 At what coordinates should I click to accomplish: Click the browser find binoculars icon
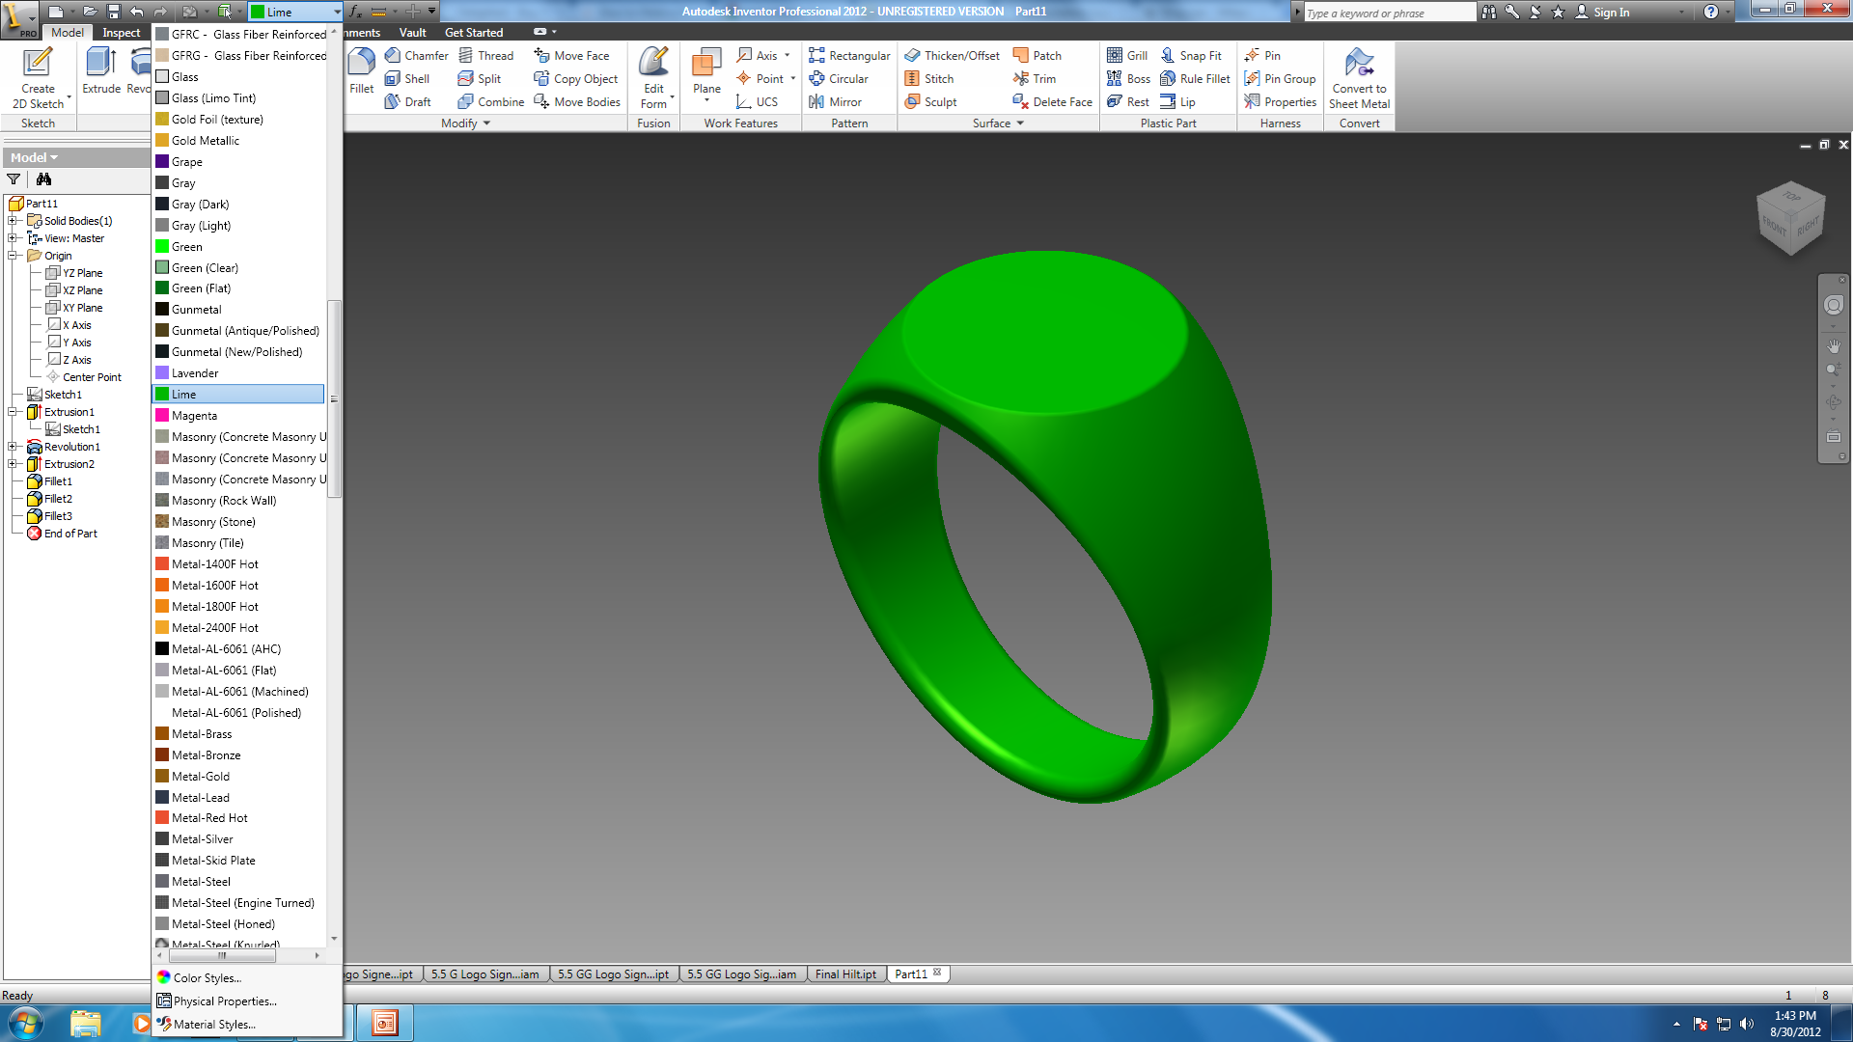[x=43, y=179]
